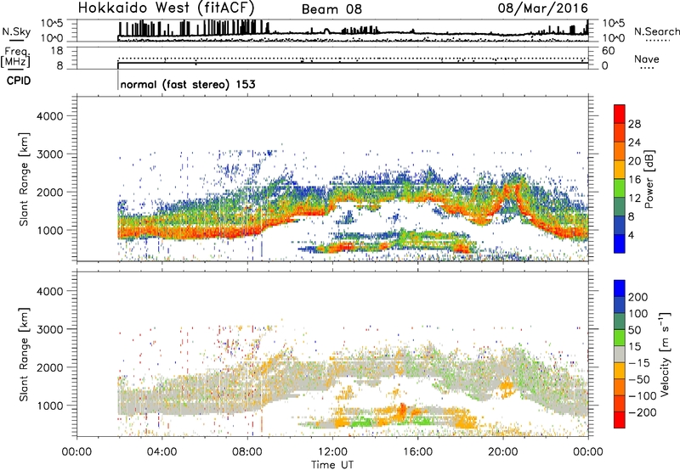The height and width of the screenshot is (470, 680).
Task: Pick the light green 15–50 velocity swatch
Action: coord(620,338)
